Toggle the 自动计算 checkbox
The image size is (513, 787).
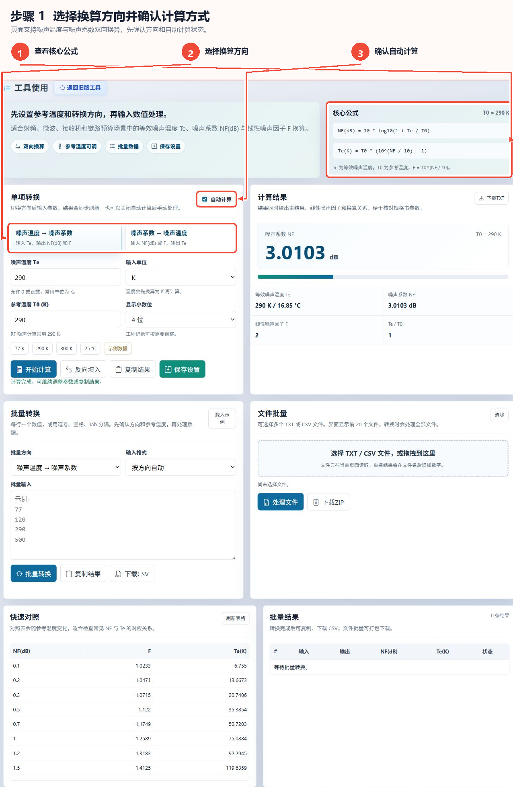point(205,199)
